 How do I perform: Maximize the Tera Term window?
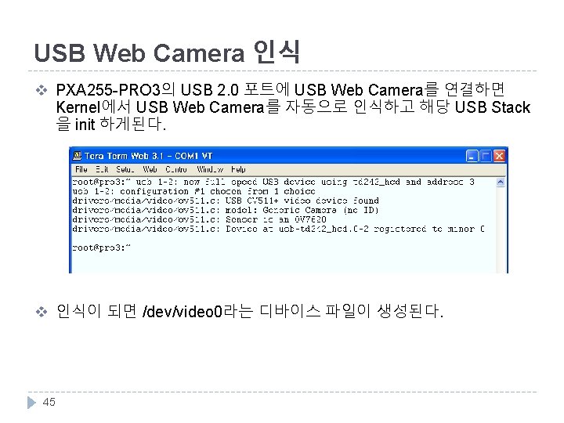(x=486, y=156)
